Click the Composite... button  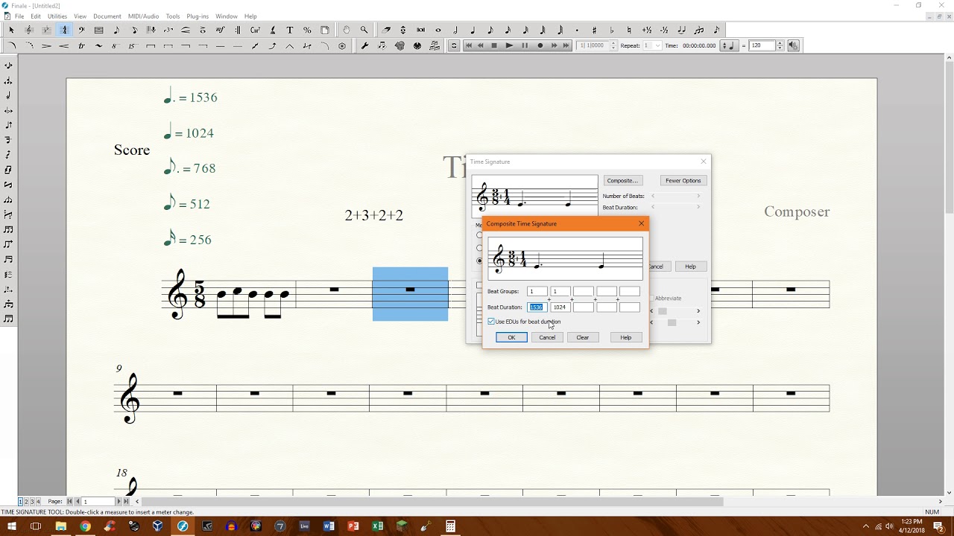click(622, 180)
